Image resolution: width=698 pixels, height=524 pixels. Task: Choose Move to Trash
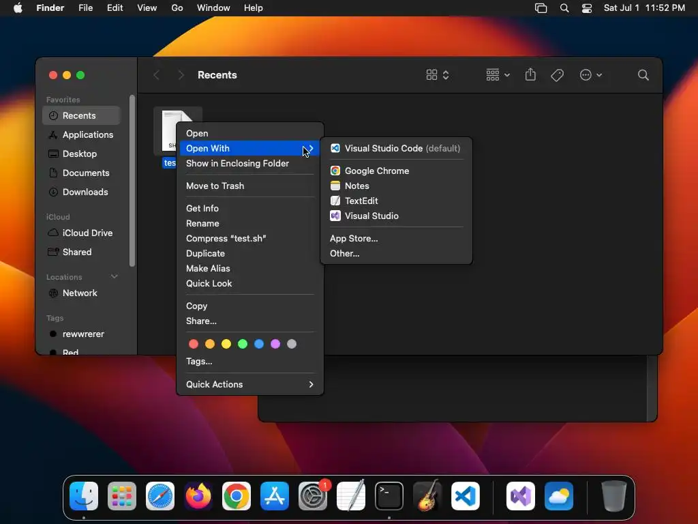(249, 186)
